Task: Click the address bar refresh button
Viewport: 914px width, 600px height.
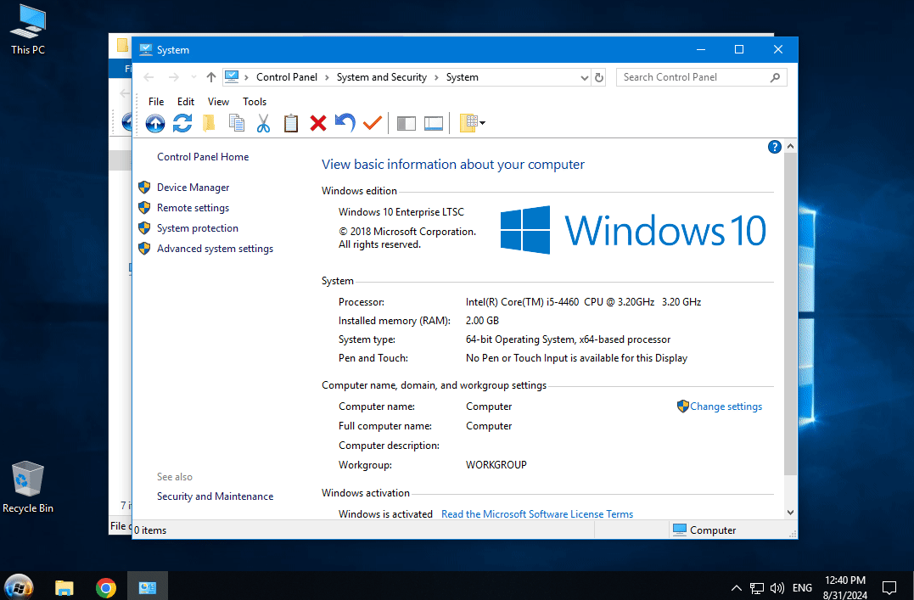Action: tap(599, 77)
